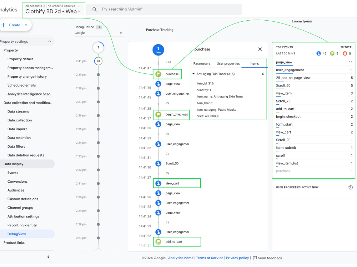Click the search magnifier icon
Viewport: 357px width, 267px height.
pyautogui.click(x=94, y=9)
